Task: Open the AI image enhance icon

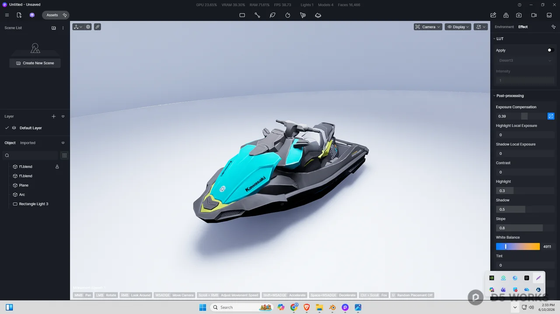Action: tap(493, 15)
